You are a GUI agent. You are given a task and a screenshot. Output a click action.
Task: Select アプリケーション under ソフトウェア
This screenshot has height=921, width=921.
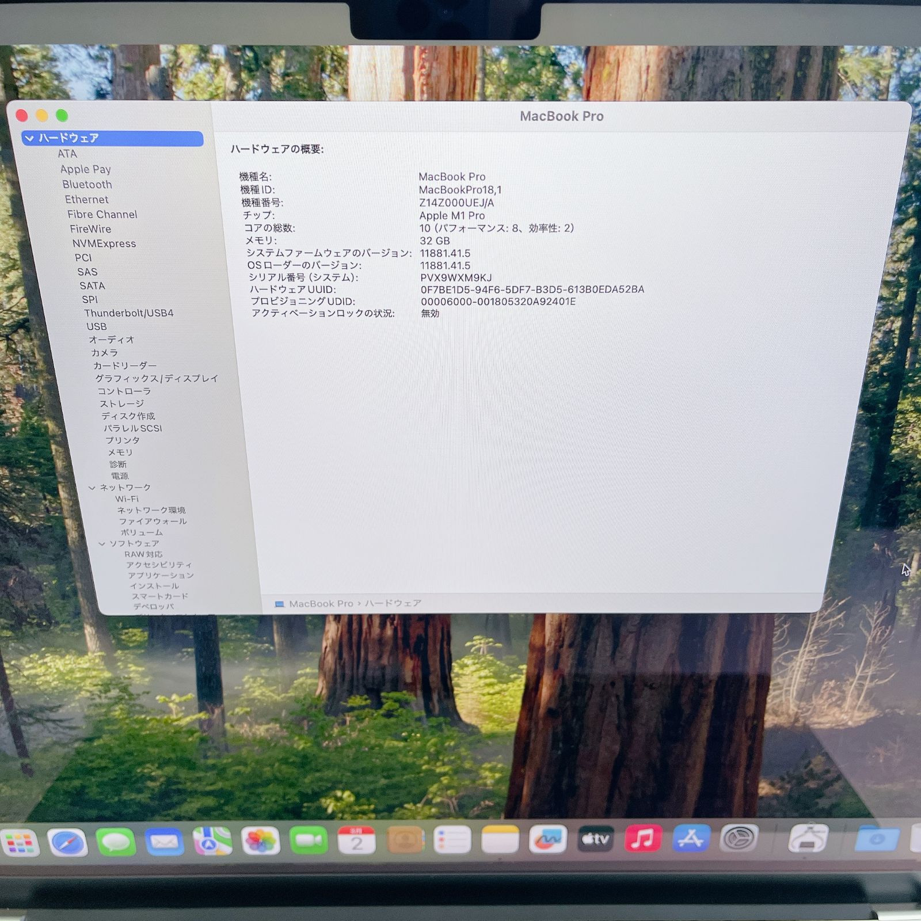coord(161,576)
